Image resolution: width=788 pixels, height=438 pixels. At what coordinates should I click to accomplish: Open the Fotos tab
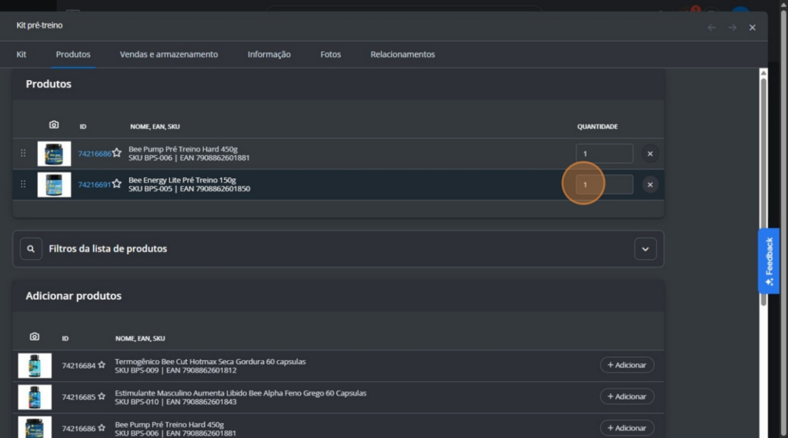pyautogui.click(x=331, y=55)
